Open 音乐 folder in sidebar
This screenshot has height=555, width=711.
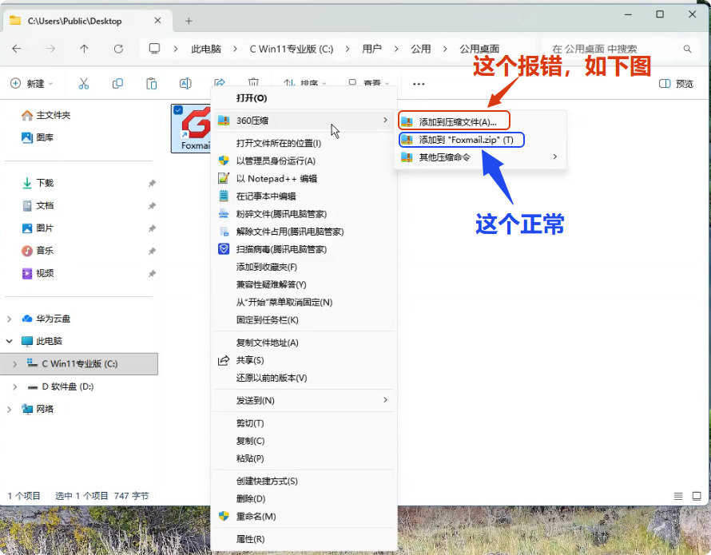[38, 250]
